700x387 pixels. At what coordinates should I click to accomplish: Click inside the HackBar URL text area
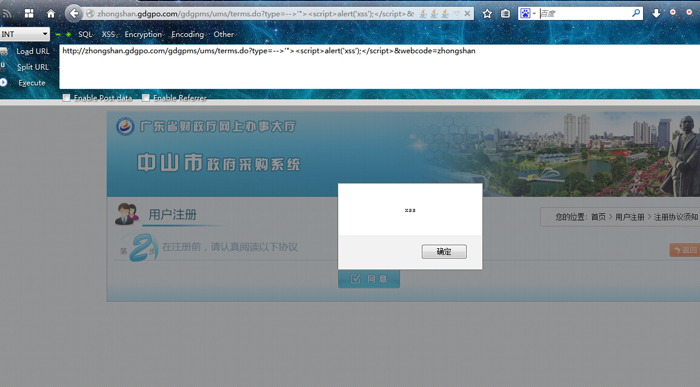point(379,67)
